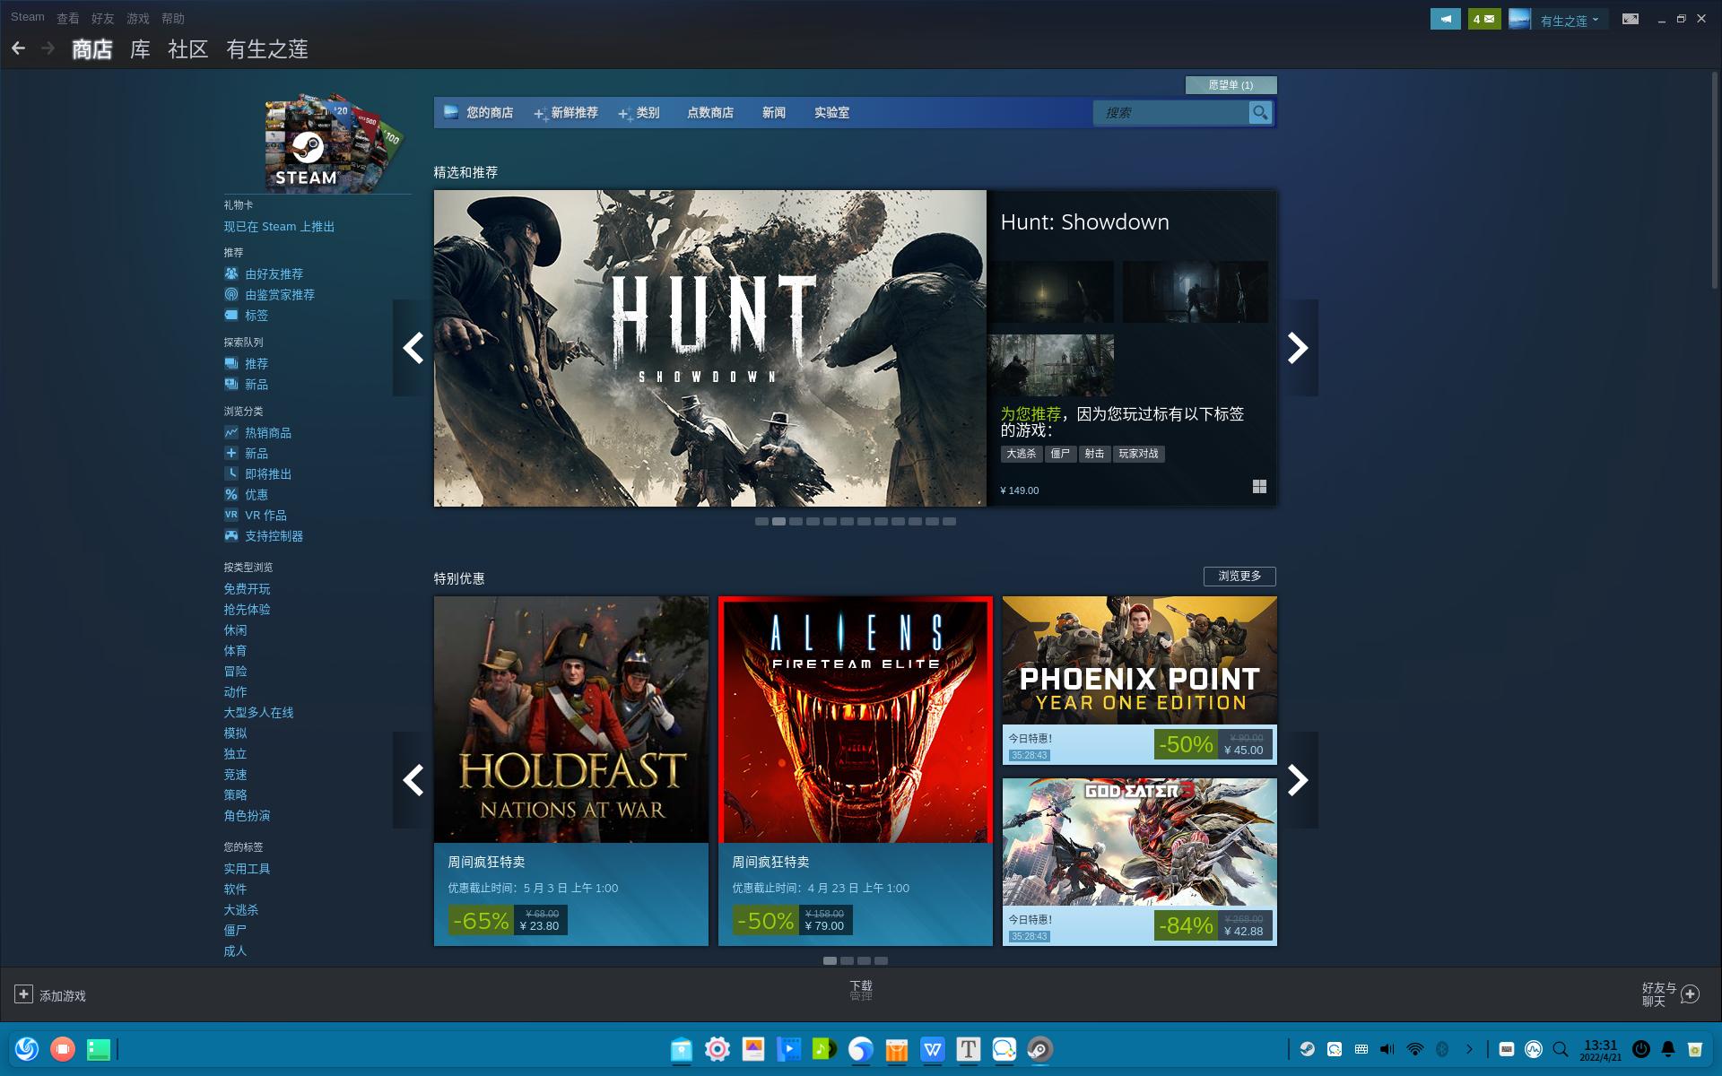1722x1076 pixels.
Task: Select the second featured carousel dot
Action: 778,521
